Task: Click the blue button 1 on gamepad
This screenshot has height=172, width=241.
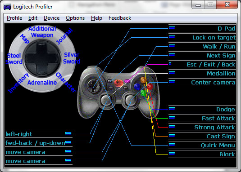Action: click(137, 87)
